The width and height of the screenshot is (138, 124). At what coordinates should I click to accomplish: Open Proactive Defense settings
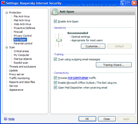pos(24,28)
